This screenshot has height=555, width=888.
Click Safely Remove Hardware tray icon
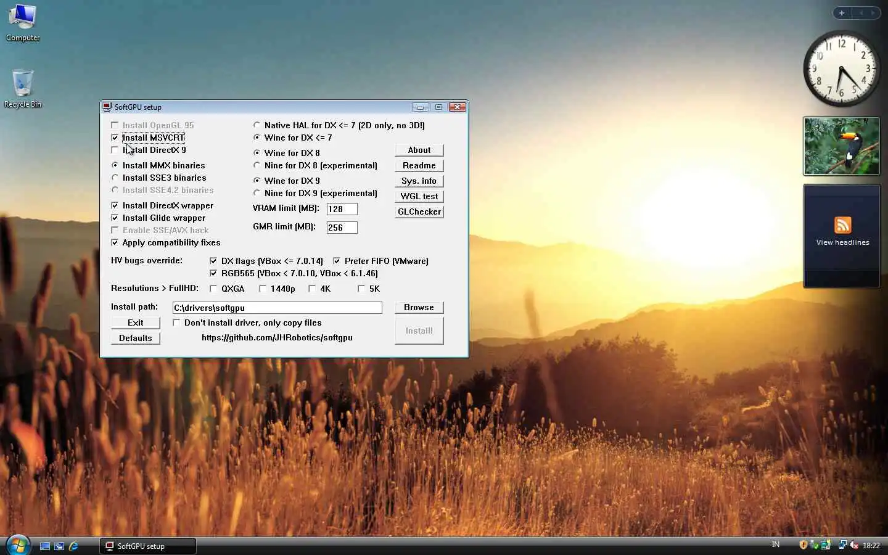click(815, 545)
